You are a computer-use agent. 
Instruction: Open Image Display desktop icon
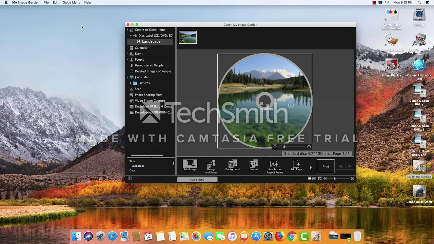pyautogui.click(x=392, y=68)
